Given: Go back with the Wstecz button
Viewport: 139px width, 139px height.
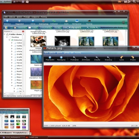Looking at the screenshot, I should point(7,22).
